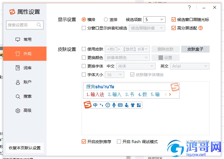This screenshot has width=224, height=159.
Task: Click the magnifier icon in the search box
Action: point(39,25)
